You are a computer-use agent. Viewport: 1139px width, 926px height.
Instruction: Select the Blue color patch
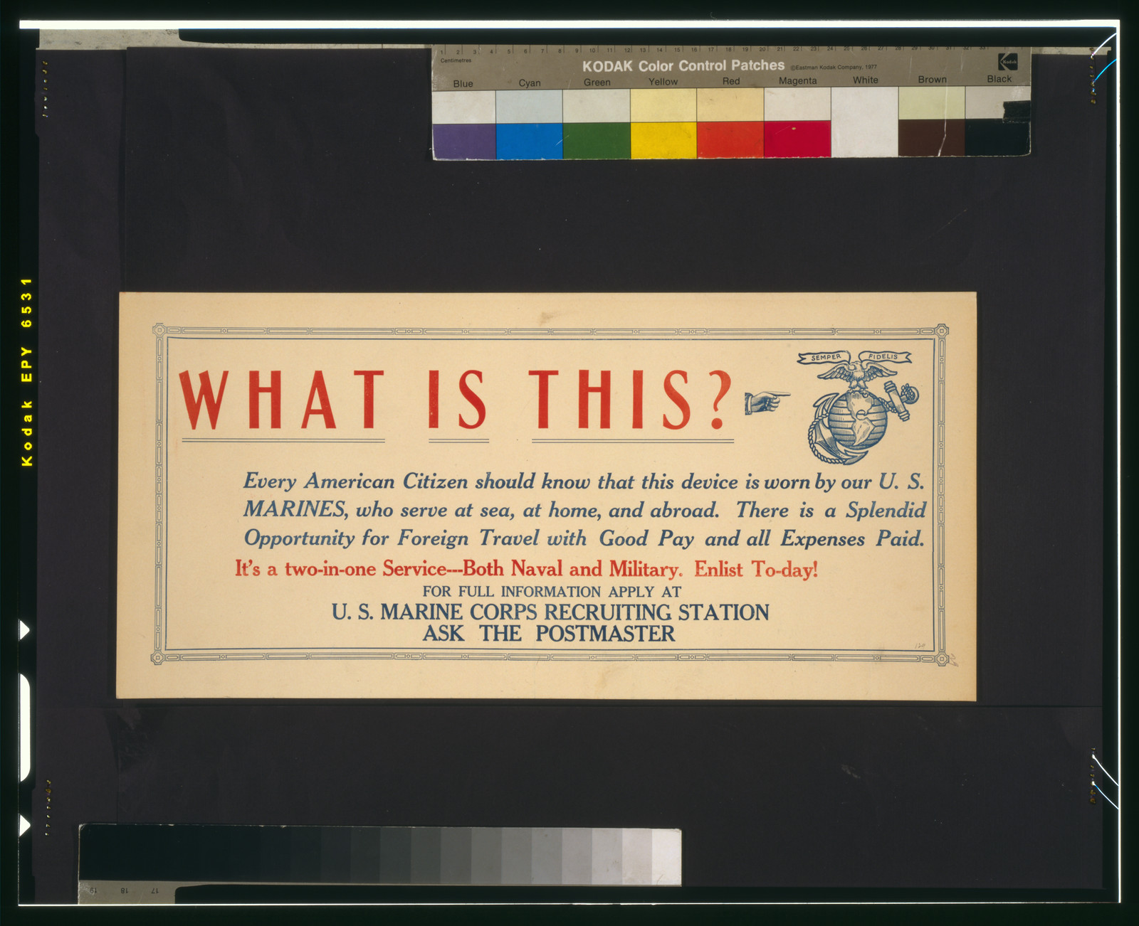click(x=463, y=140)
